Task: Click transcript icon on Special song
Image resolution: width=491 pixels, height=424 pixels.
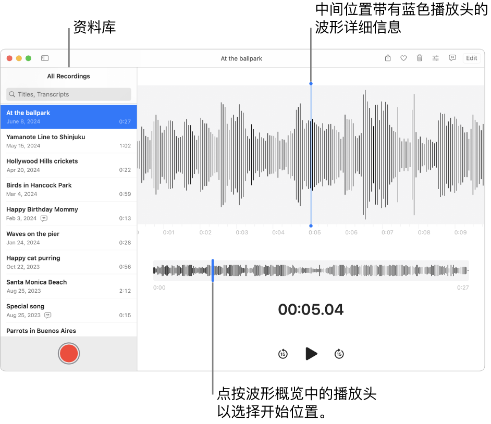Action: [x=48, y=315]
